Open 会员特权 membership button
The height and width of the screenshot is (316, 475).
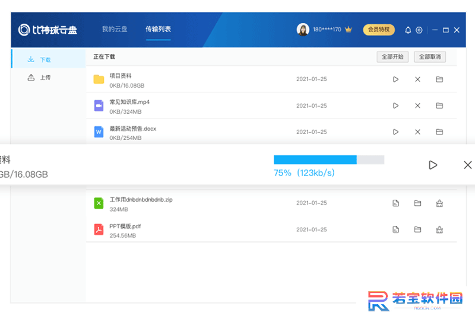click(379, 29)
